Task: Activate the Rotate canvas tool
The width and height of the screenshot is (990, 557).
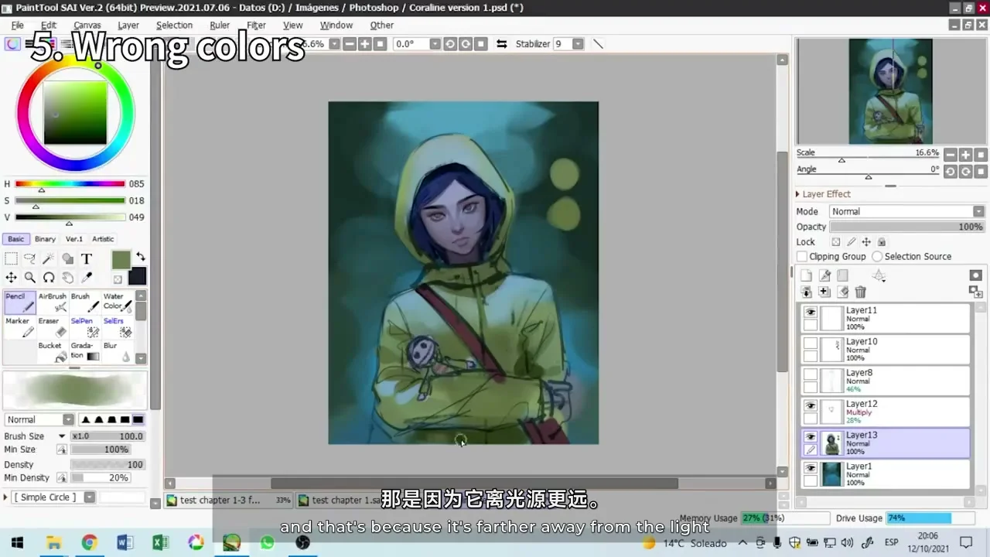Action: 49,277
